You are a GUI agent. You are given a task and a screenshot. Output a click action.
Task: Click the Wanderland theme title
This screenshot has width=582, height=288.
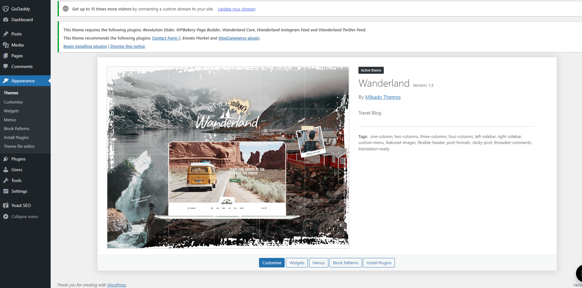(384, 83)
